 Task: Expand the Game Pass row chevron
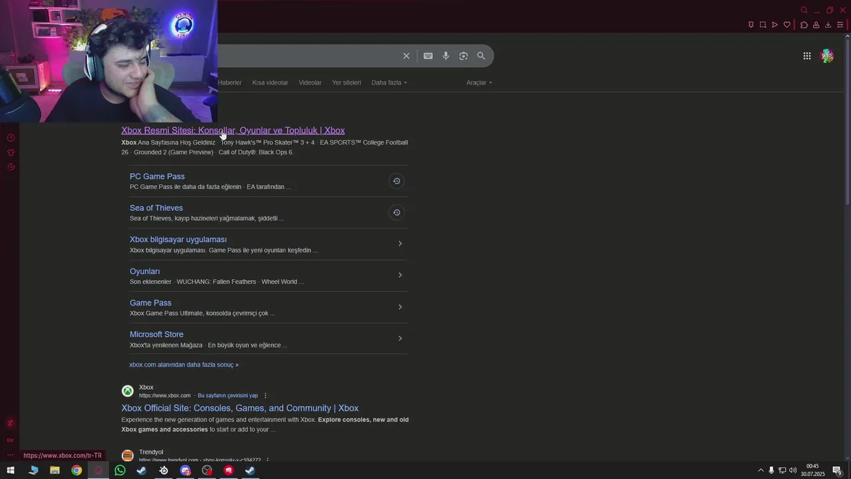400,307
